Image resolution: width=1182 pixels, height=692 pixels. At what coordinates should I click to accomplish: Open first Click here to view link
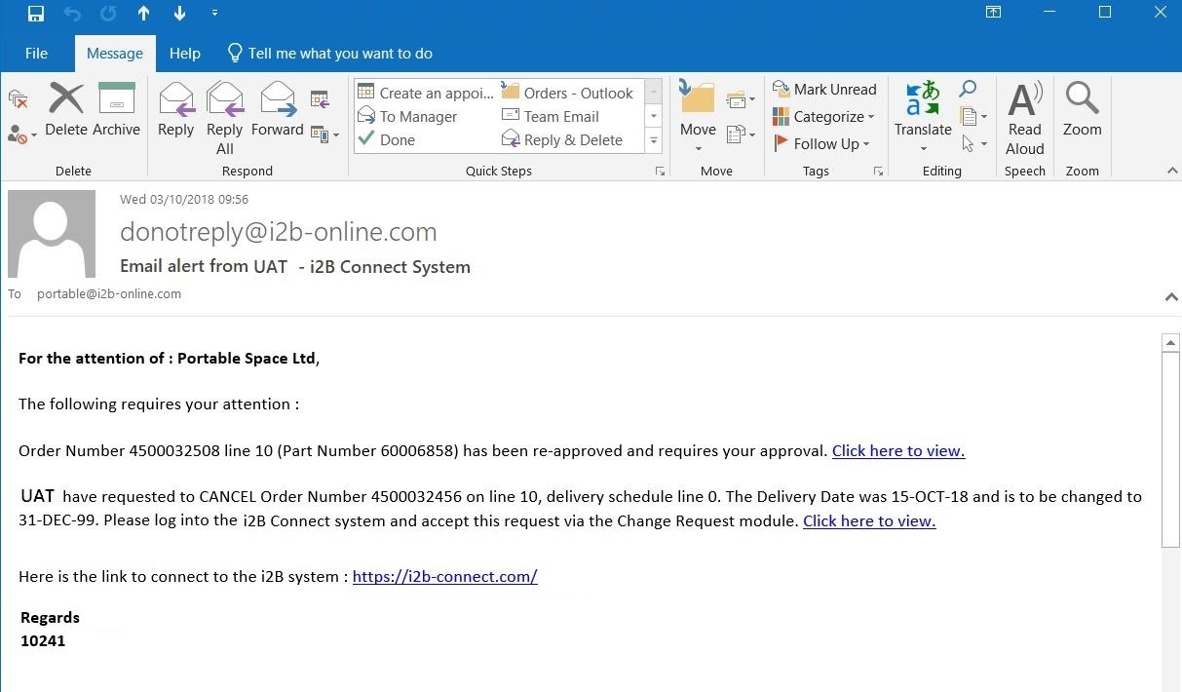coord(898,450)
